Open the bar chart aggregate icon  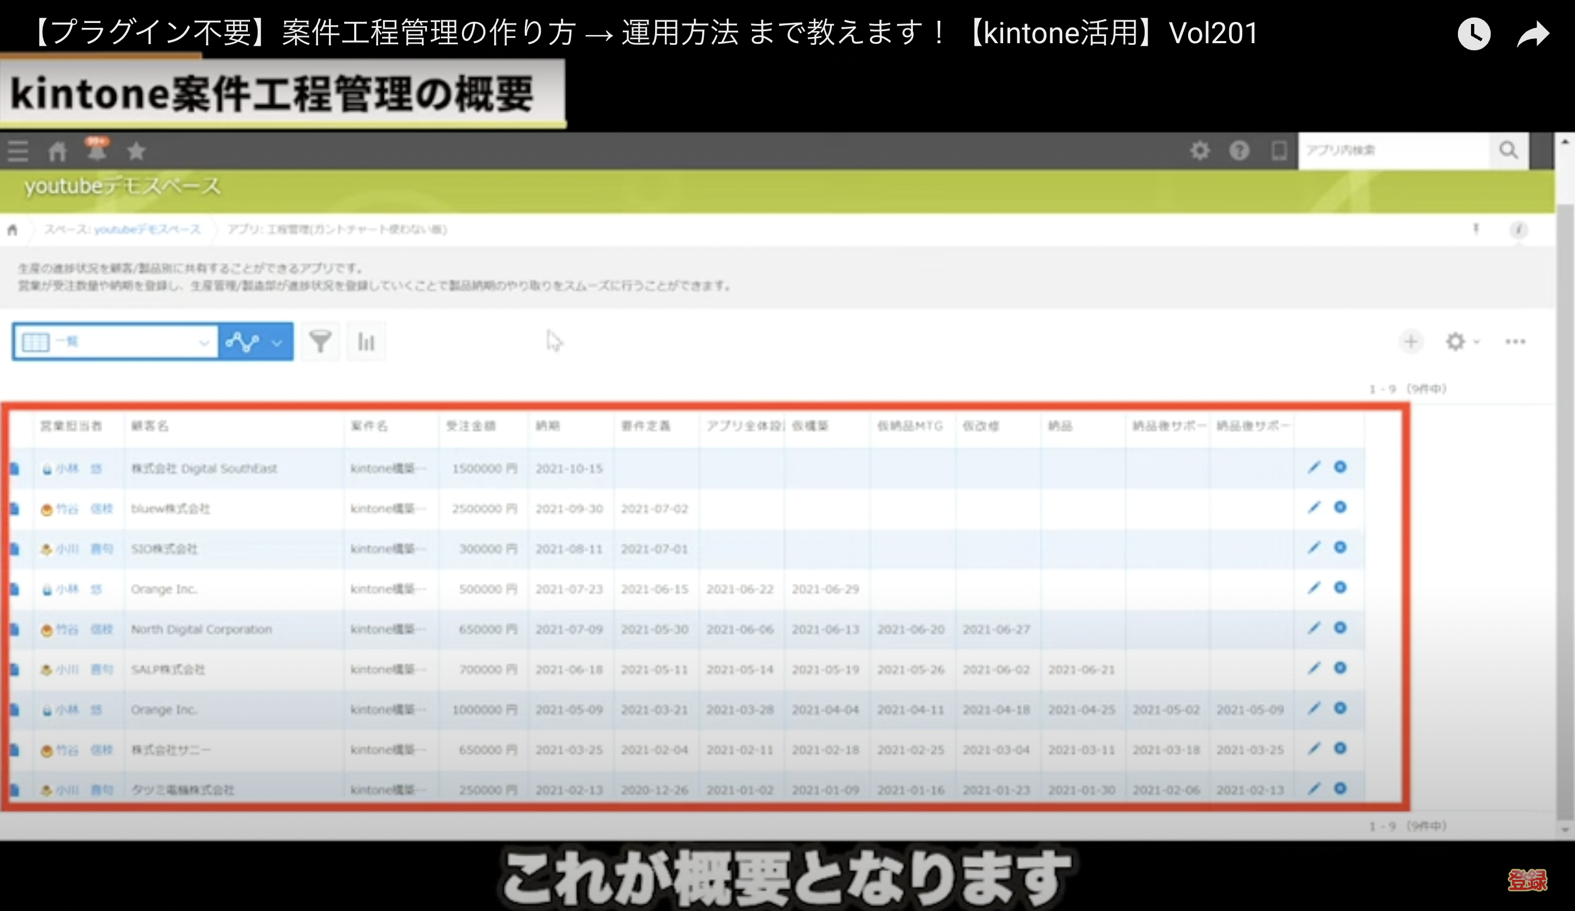pyautogui.click(x=366, y=342)
